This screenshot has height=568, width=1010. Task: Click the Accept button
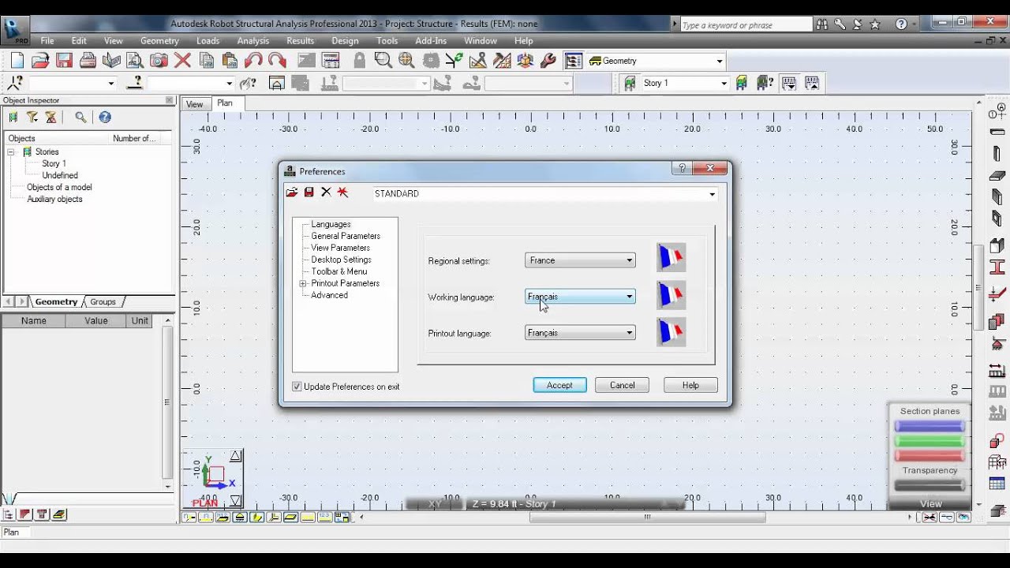click(x=559, y=385)
